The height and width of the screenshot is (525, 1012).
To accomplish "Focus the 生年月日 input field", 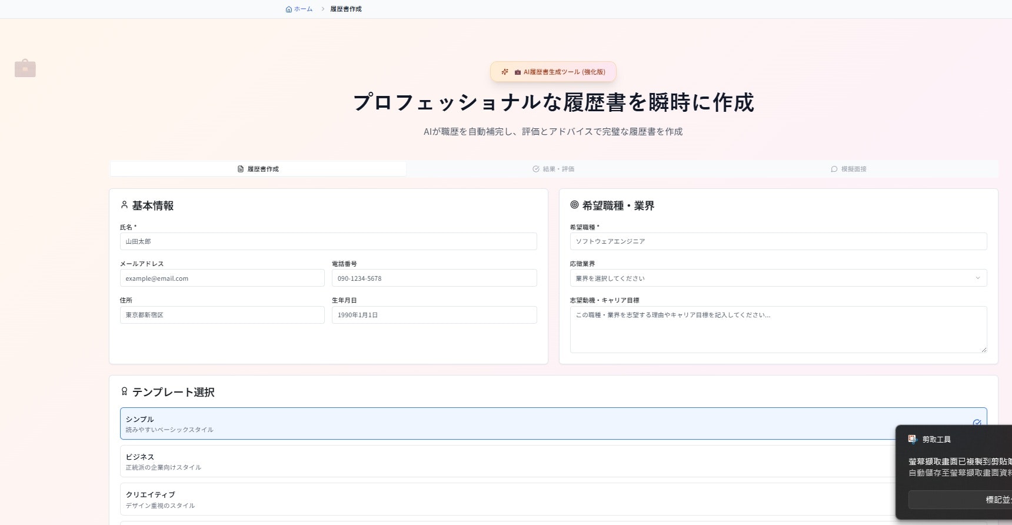I will [x=434, y=315].
